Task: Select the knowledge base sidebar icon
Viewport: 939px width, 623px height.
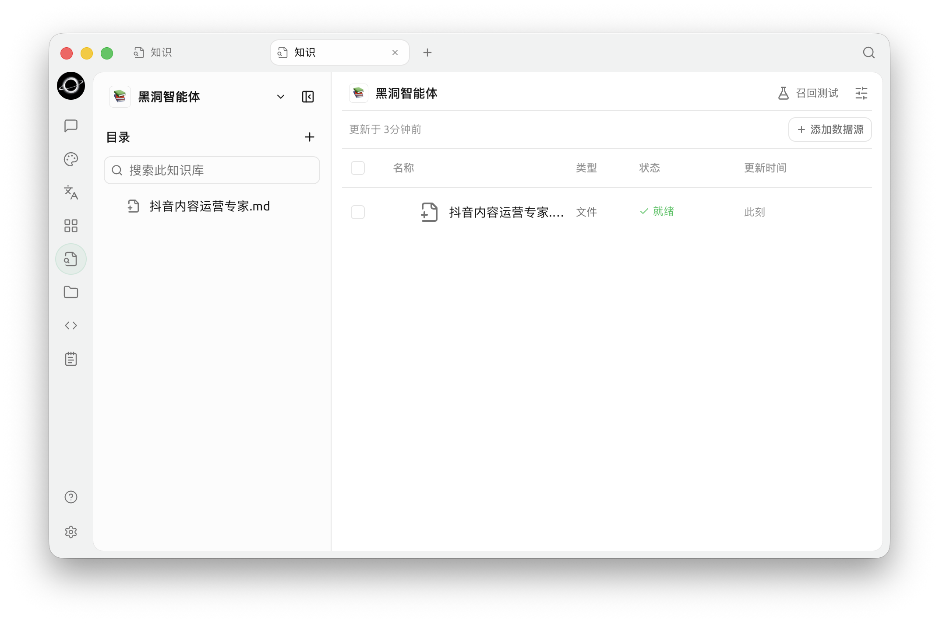Action: pos(71,259)
